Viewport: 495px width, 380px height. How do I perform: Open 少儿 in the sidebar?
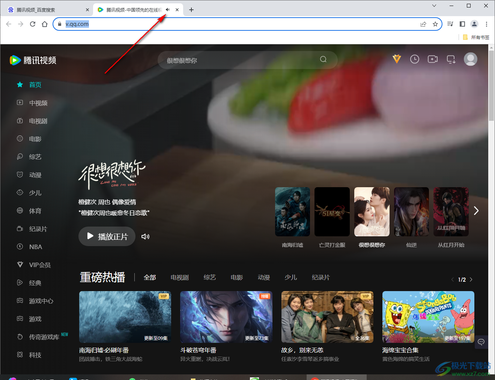pyautogui.click(x=29, y=193)
